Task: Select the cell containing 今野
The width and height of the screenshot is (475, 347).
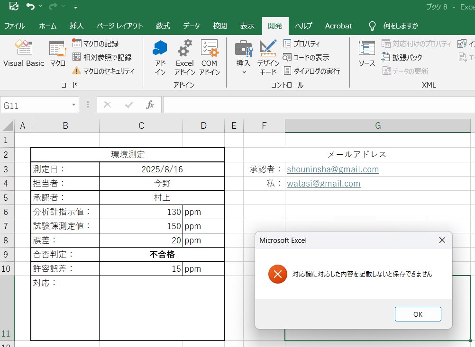Action: point(162,183)
